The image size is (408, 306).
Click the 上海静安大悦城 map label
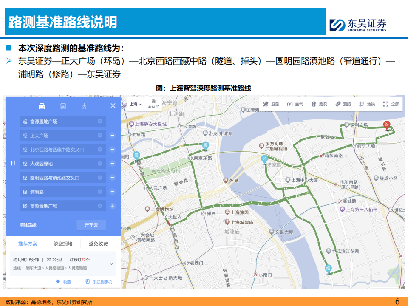pyautogui.click(x=148, y=124)
